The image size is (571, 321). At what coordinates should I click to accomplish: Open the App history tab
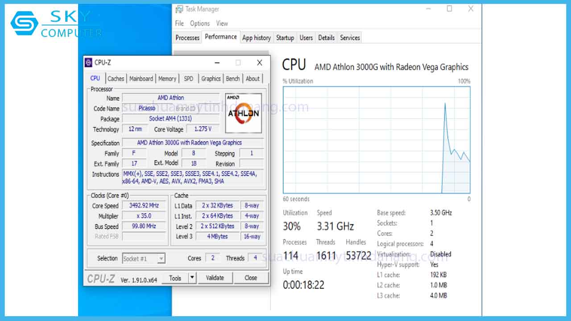click(257, 38)
